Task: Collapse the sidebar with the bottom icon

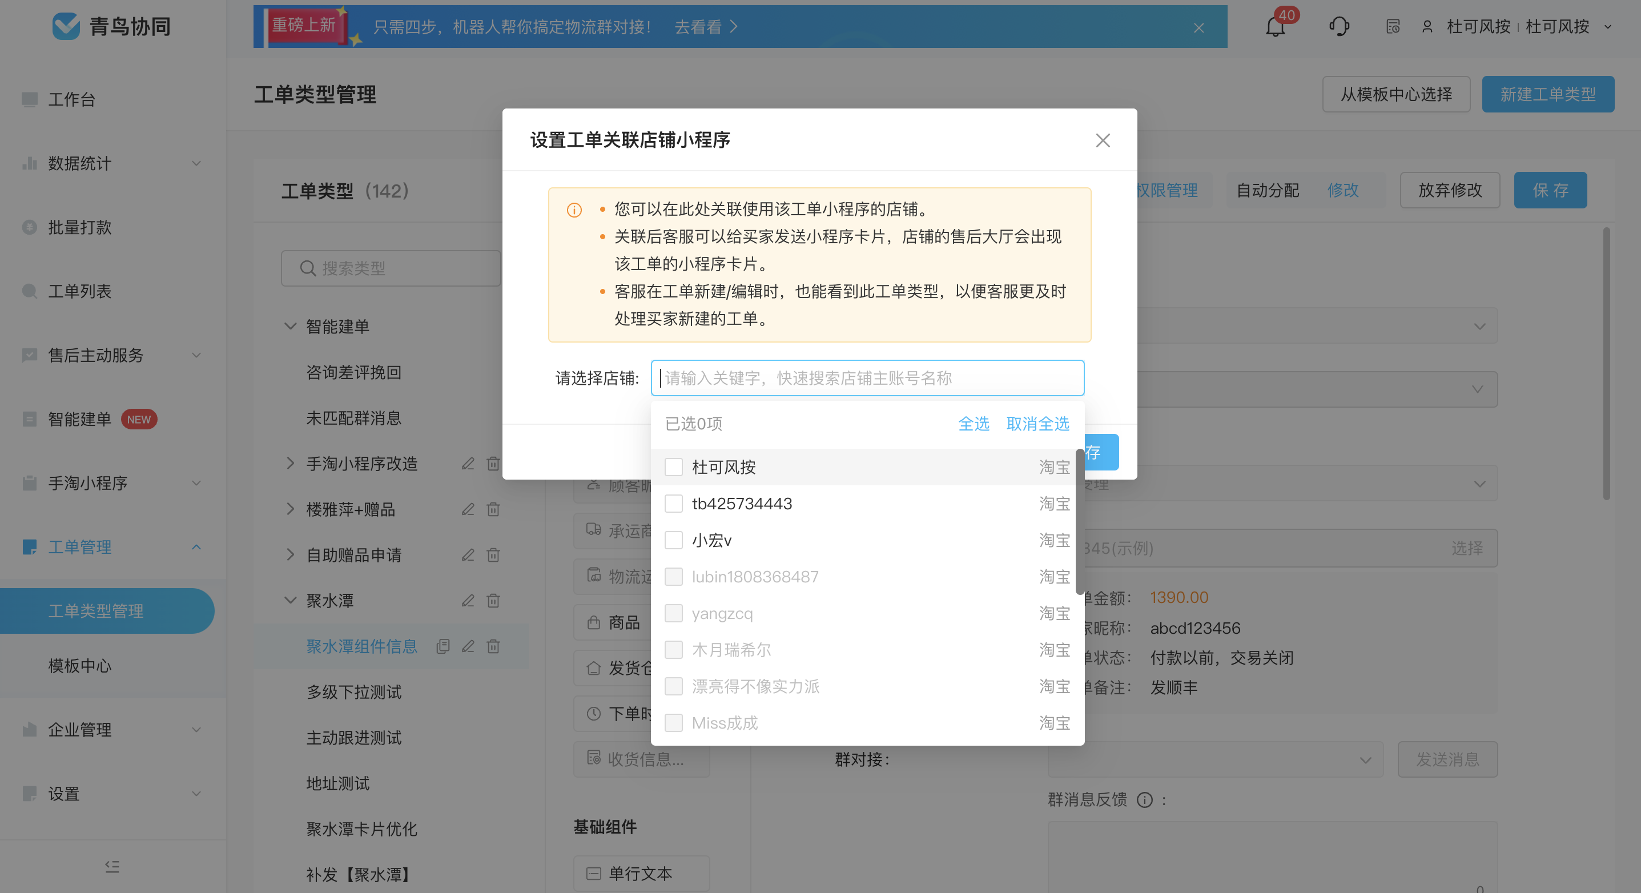Action: tap(112, 866)
